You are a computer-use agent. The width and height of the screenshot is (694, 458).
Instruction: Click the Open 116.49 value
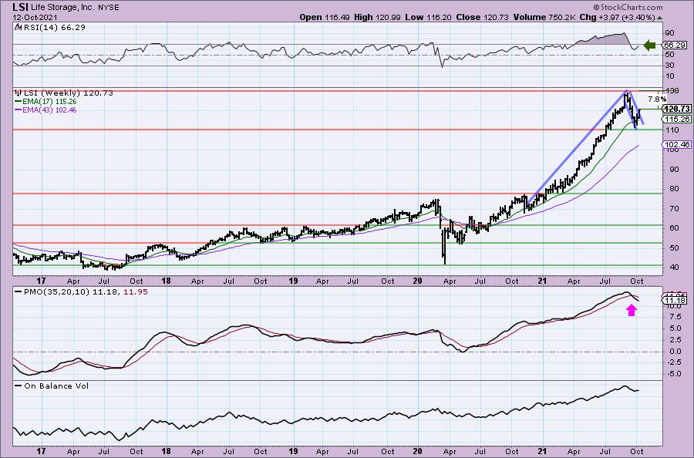click(x=325, y=17)
